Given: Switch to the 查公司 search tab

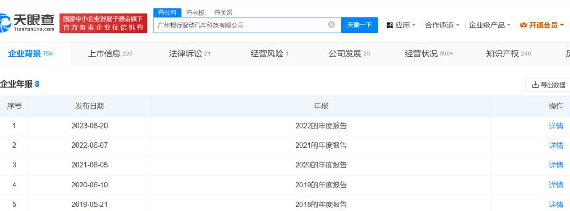Looking at the screenshot, I should tap(167, 13).
